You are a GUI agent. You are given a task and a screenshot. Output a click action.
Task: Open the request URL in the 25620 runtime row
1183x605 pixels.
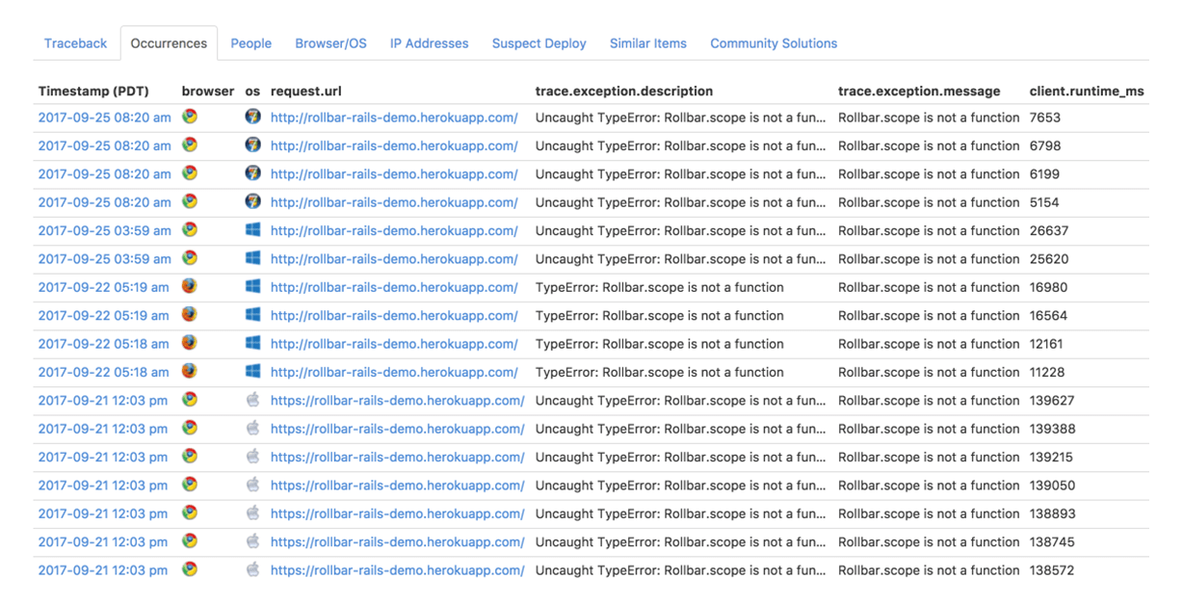coord(393,259)
